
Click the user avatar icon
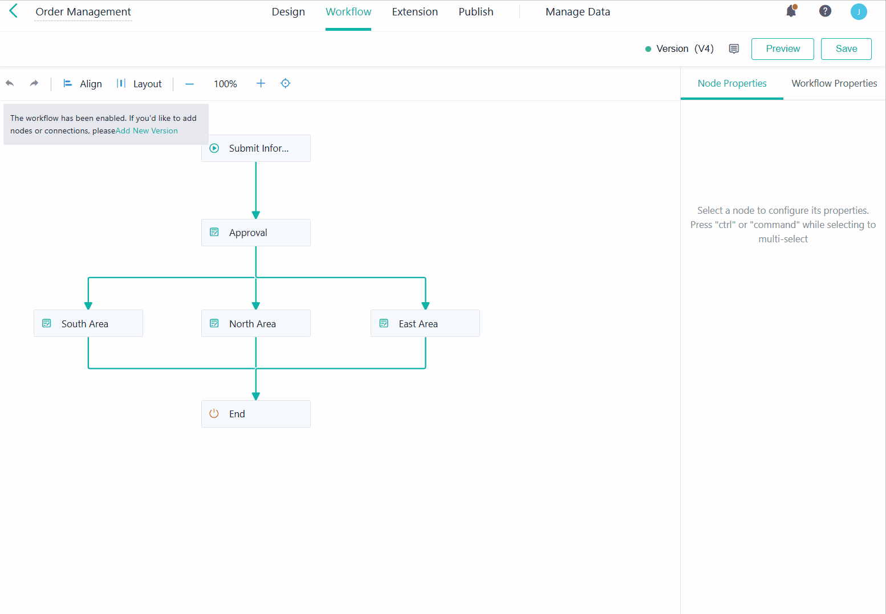pyautogui.click(x=858, y=12)
